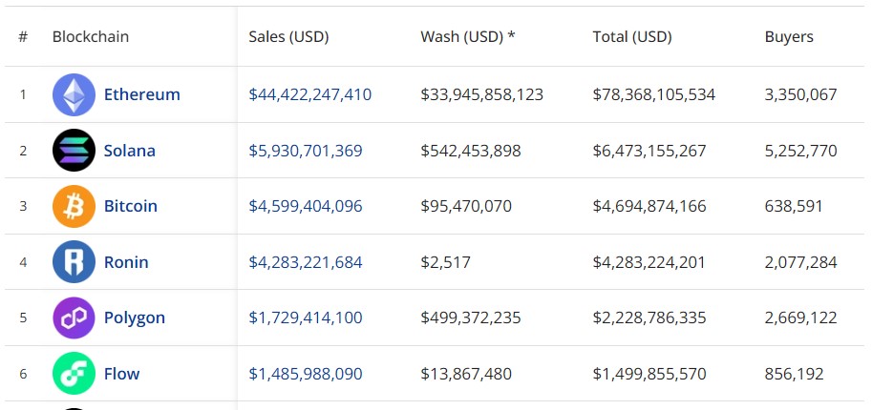Image resolution: width=872 pixels, height=410 pixels.
Task: Open Ethereum sales value $44,422,247,410
Action: [x=309, y=94]
